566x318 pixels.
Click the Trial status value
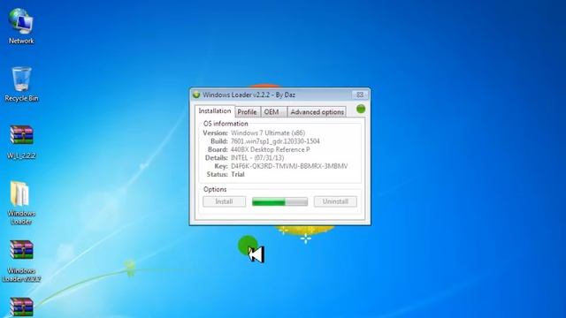[238, 175]
